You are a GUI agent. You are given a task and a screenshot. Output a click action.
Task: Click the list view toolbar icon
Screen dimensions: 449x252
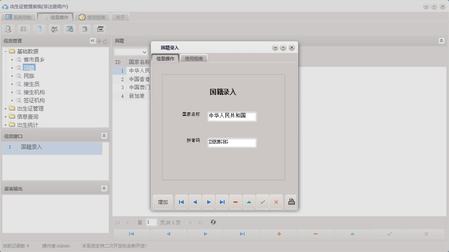(23, 29)
